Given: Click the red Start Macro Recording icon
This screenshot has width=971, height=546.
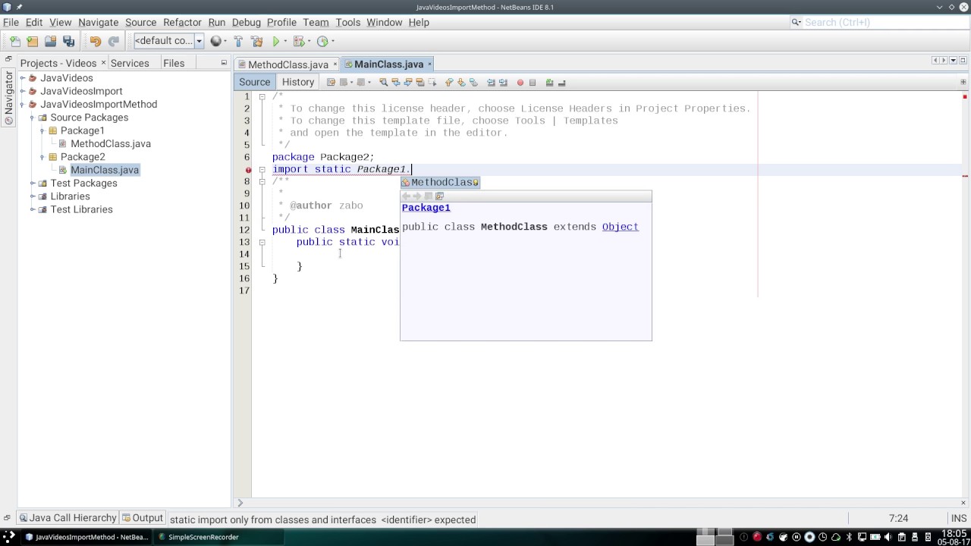Looking at the screenshot, I should pos(520,82).
